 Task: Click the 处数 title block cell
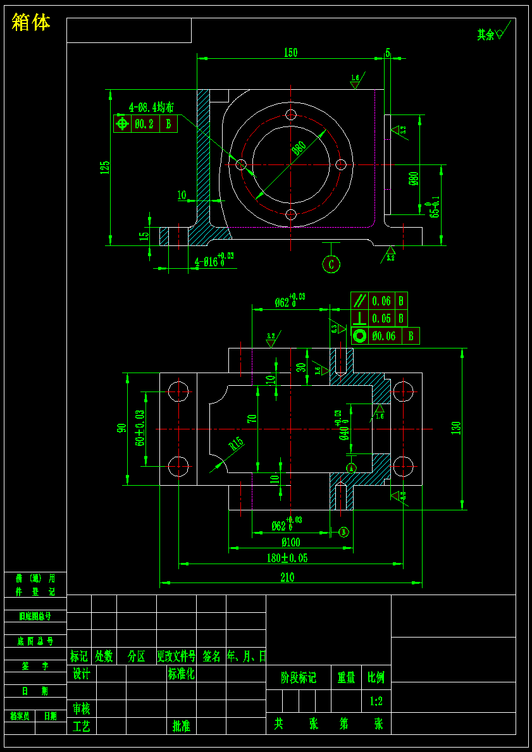(104, 656)
